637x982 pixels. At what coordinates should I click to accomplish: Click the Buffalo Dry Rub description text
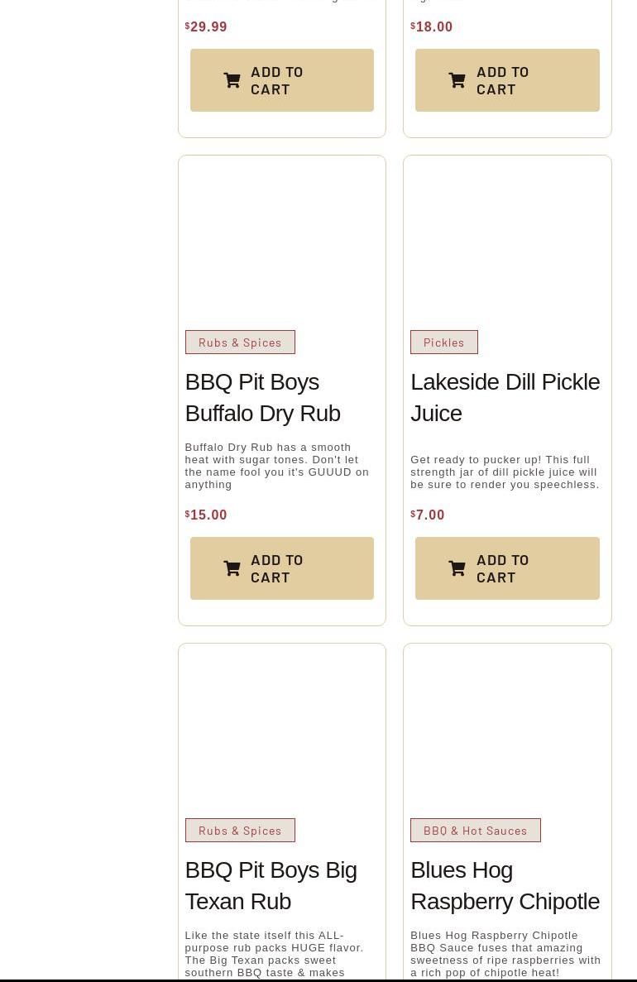276,466
